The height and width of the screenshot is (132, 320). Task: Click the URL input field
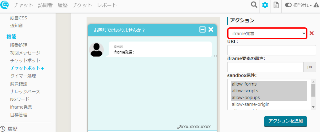[x=272, y=50]
